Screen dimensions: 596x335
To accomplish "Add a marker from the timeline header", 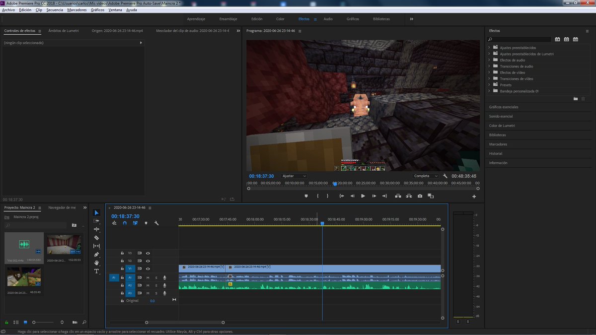I will click(146, 223).
